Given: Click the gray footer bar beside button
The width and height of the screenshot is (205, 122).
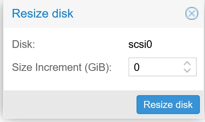Looking at the screenshot, I should [x=70, y=104].
